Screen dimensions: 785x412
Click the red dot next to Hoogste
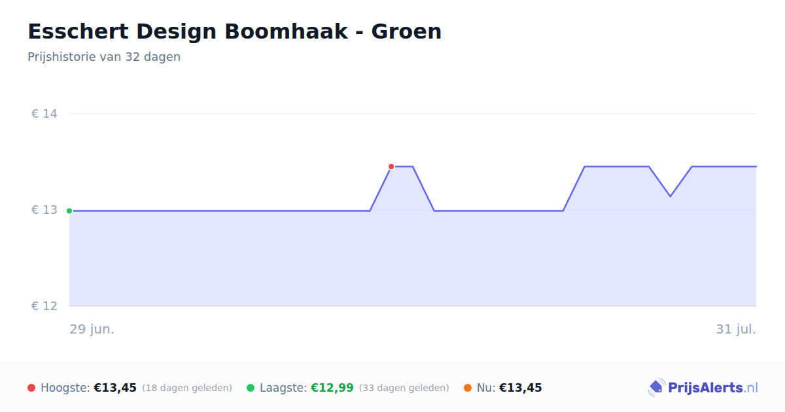point(31,388)
